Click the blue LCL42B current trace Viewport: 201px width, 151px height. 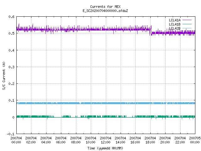[106, 103]
